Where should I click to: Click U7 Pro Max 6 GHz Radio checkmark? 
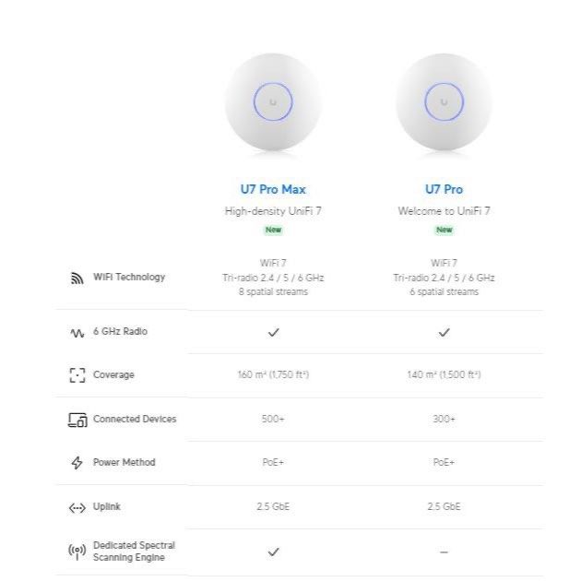[x=274, y=332]
